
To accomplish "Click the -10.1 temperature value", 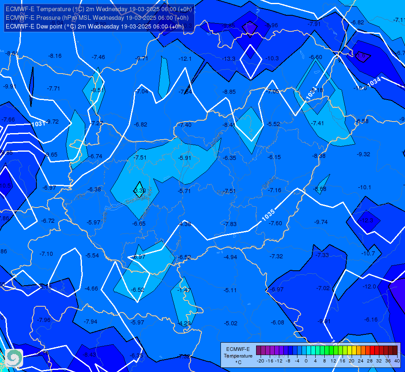I will point(365,187).
